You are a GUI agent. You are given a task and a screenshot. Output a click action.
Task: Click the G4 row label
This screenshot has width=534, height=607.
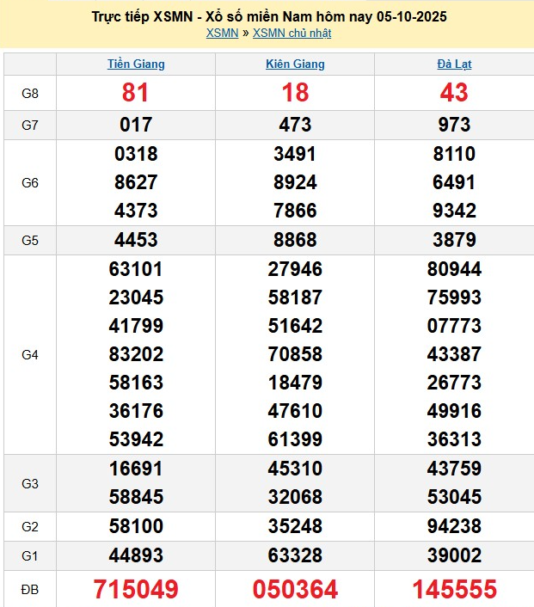[30, 354]
